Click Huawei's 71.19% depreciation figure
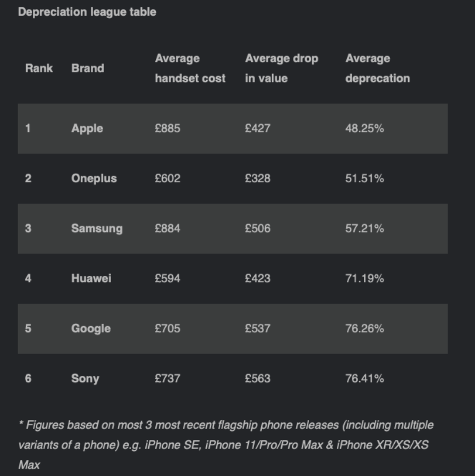Screen dimensions: 475x476 364,278
